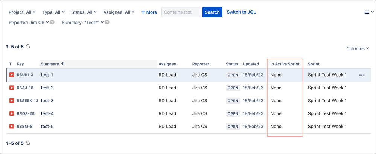Sort by the Assignee column header
The height and width of the screenshot is (154, 376).
[167, 64]
